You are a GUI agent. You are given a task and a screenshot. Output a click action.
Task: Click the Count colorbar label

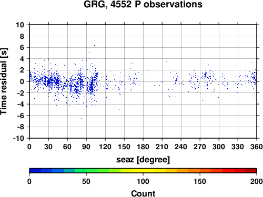click(143, 193)
